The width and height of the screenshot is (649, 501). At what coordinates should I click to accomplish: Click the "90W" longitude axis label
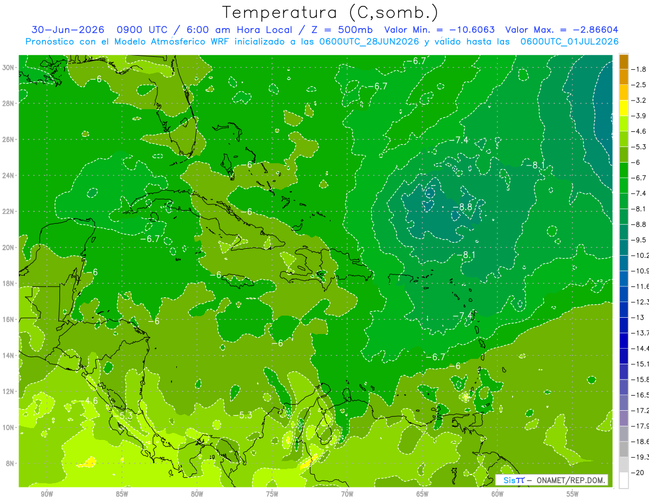point(47,494)
